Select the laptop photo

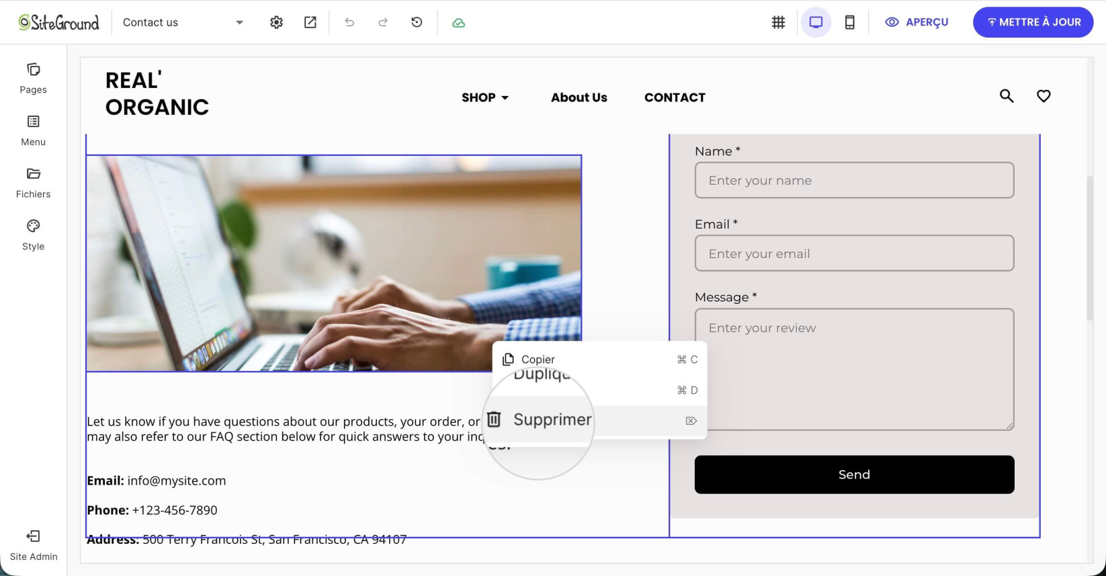click(x=333, y=263)
